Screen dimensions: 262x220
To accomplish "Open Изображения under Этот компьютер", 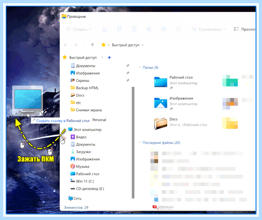I will [x=88, y=159].
